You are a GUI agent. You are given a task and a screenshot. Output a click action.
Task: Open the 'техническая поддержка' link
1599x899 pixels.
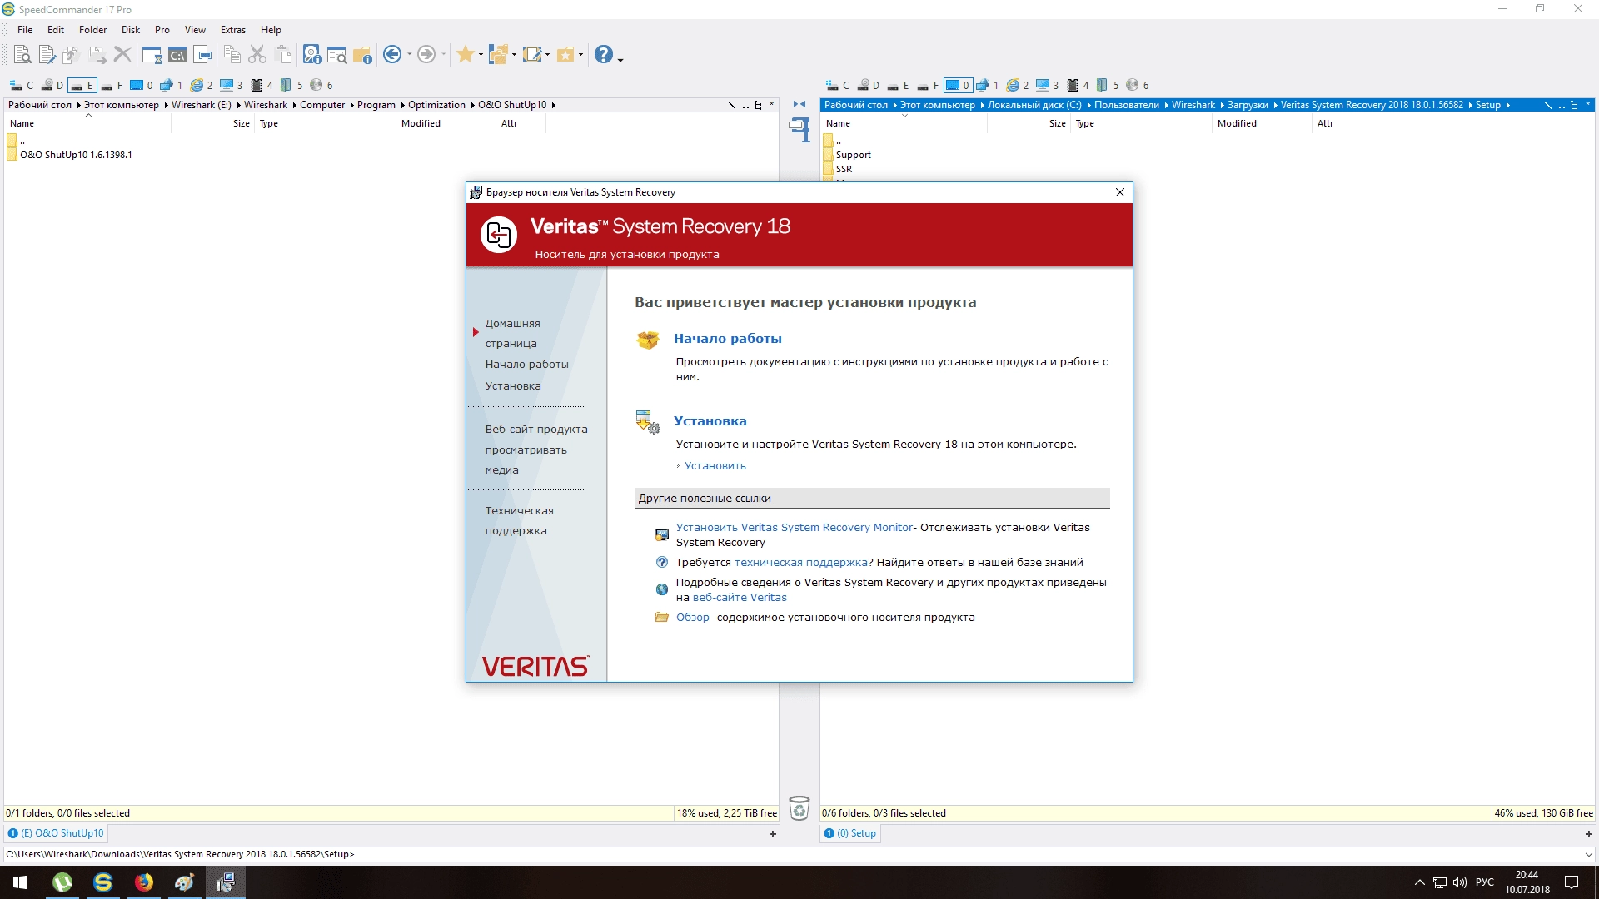(800, 563)
